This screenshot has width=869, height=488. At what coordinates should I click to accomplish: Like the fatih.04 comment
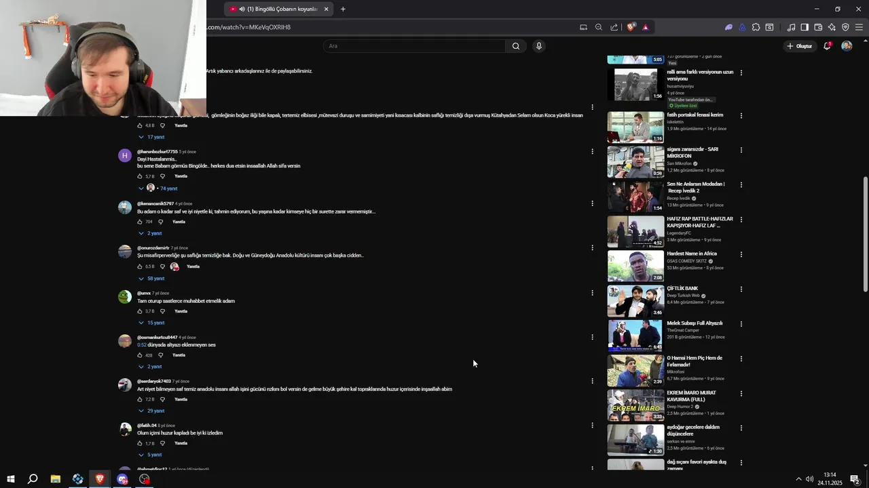click(x=140, y=443)
